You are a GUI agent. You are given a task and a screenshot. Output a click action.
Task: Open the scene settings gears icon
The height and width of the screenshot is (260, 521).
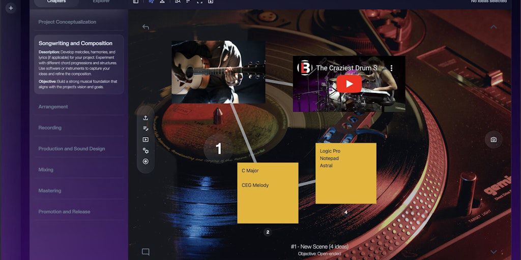click(x=146, y=150)
